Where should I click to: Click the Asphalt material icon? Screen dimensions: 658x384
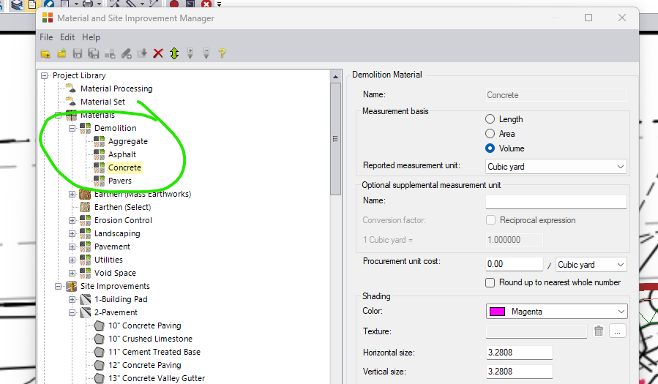tap(99, 154)
